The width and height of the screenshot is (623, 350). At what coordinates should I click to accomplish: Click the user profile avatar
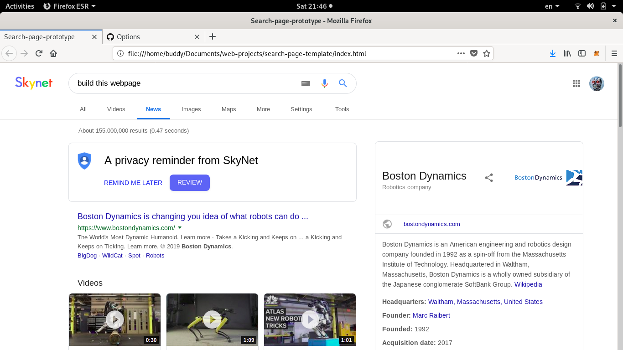[597, 83]
